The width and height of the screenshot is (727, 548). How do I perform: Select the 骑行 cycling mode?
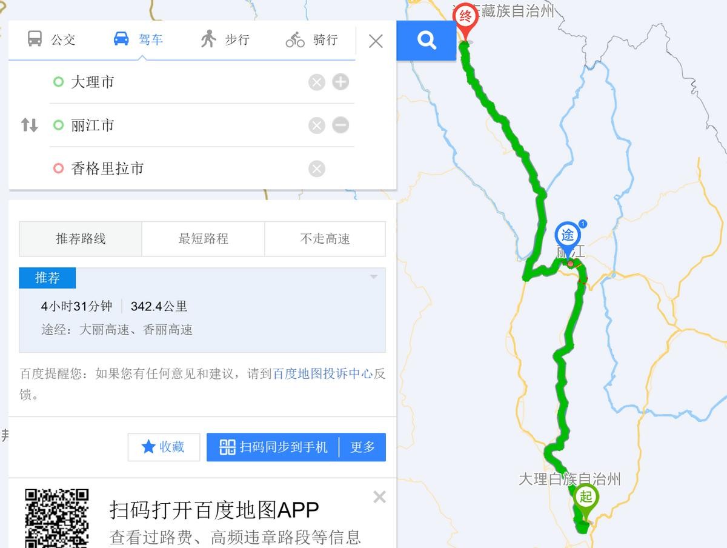pyautogui.click(x=312, y=39)
